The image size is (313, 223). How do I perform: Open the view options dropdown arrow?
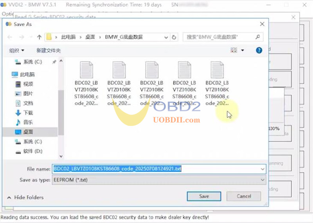pyautogui.click(x=243, y=50)
